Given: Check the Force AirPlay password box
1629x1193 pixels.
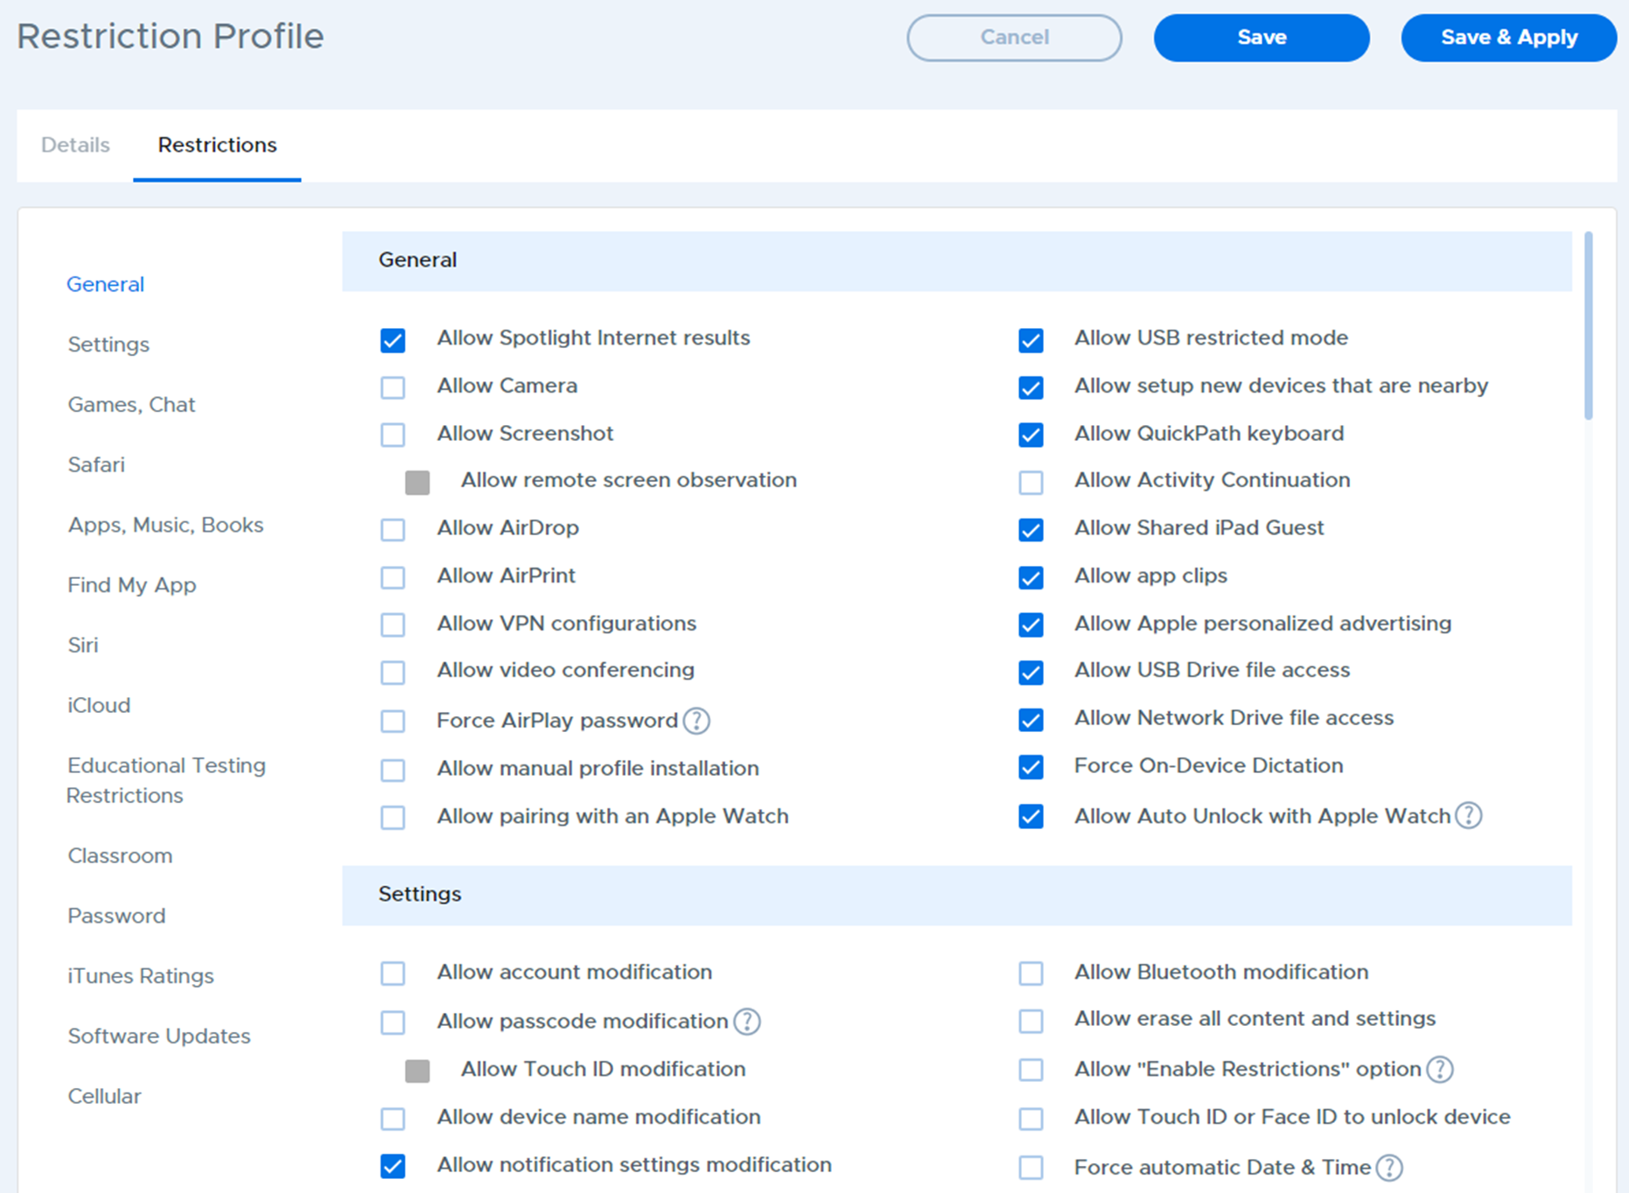Looking at the screenshot, I should pyautogui.click(x=393, y=721).
